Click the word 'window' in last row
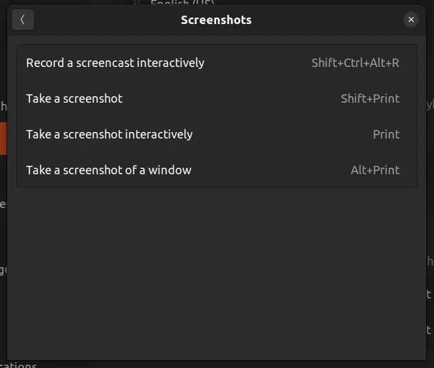Image resolution: width=434 pixels, height=368 pixels. tap(170, 170)
